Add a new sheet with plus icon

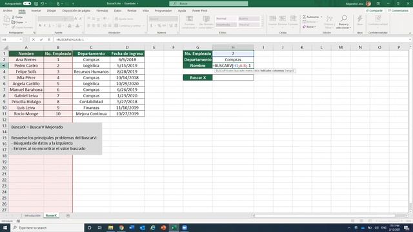68,216
